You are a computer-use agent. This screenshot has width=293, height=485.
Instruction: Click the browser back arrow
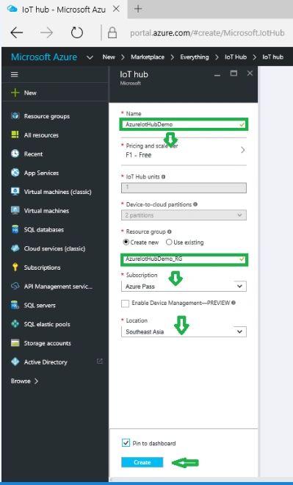(17, 32)
